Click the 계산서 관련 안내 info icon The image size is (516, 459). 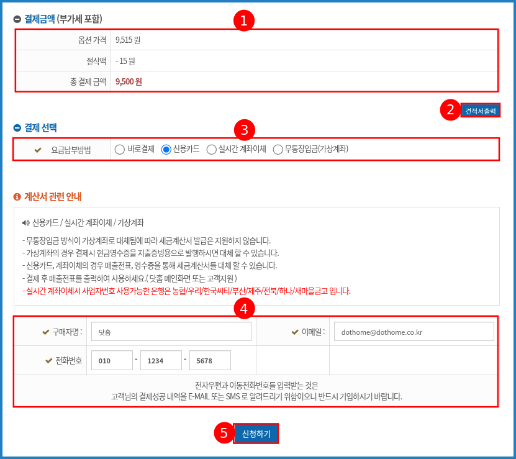(17, 197)
